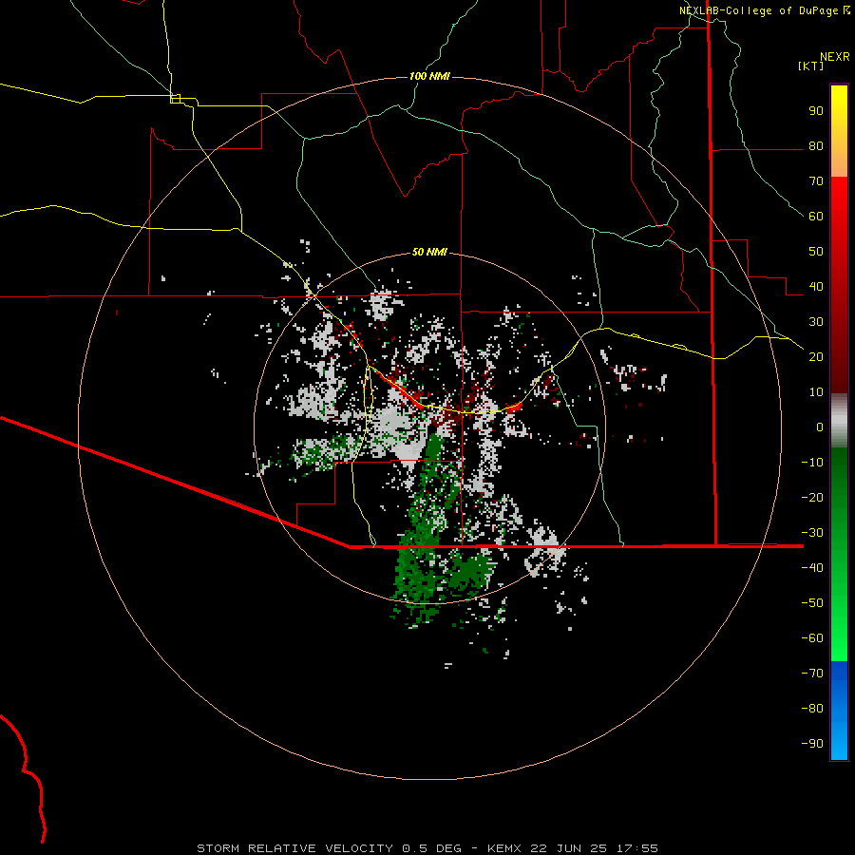Click the blue segment of the color bar
This screenshot has height=855, width=855.
point(839,711)
